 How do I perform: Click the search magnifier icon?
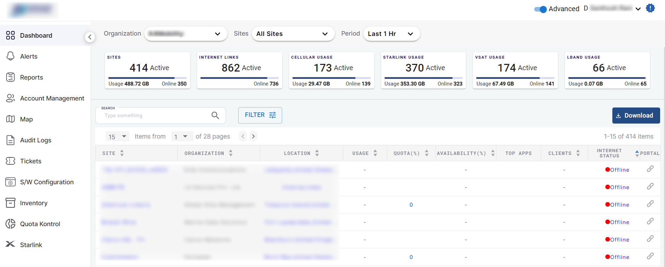pos(215,116)
